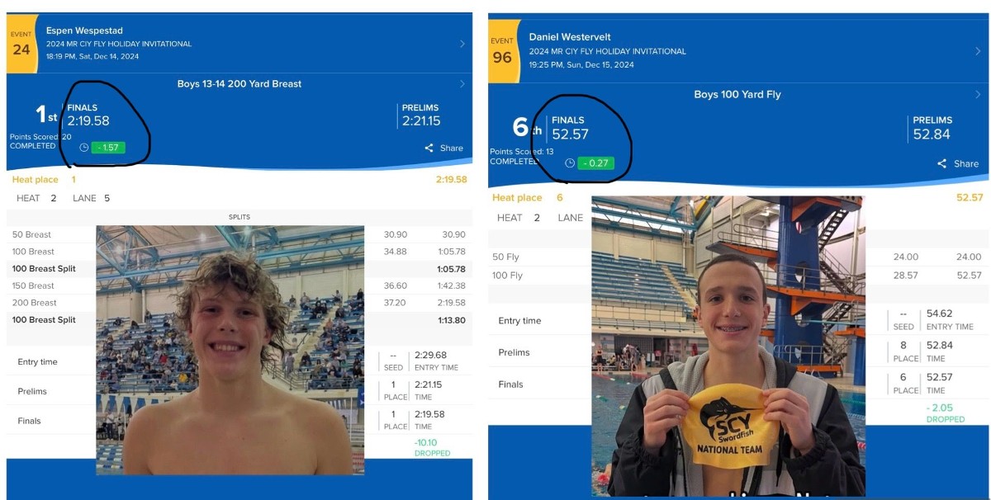
Task: Open Boys 13-14 200 Yard Breast chevron
Action: click(x=462, y=83)
